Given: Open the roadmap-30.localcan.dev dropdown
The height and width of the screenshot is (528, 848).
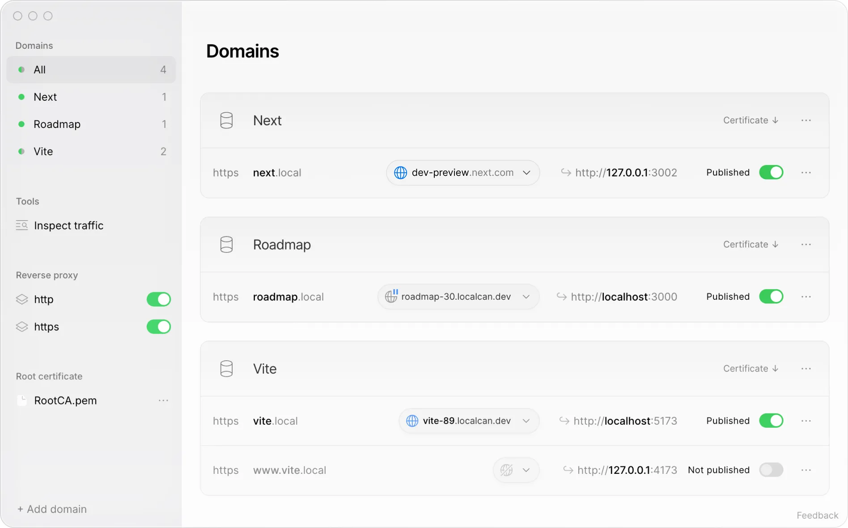Looking at the screenshot, I should [526, 297].
